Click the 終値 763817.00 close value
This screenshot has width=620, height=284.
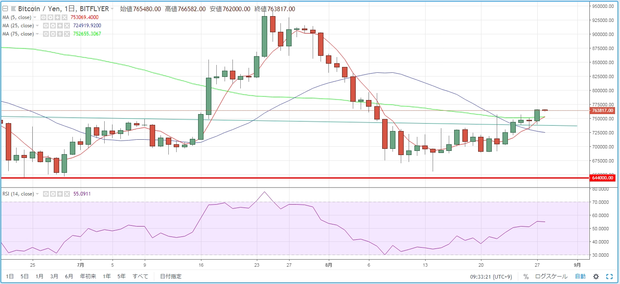[275, 9]
